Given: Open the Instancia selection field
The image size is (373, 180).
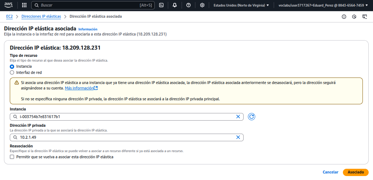Looking at the screenshot, I should [123, 117].
